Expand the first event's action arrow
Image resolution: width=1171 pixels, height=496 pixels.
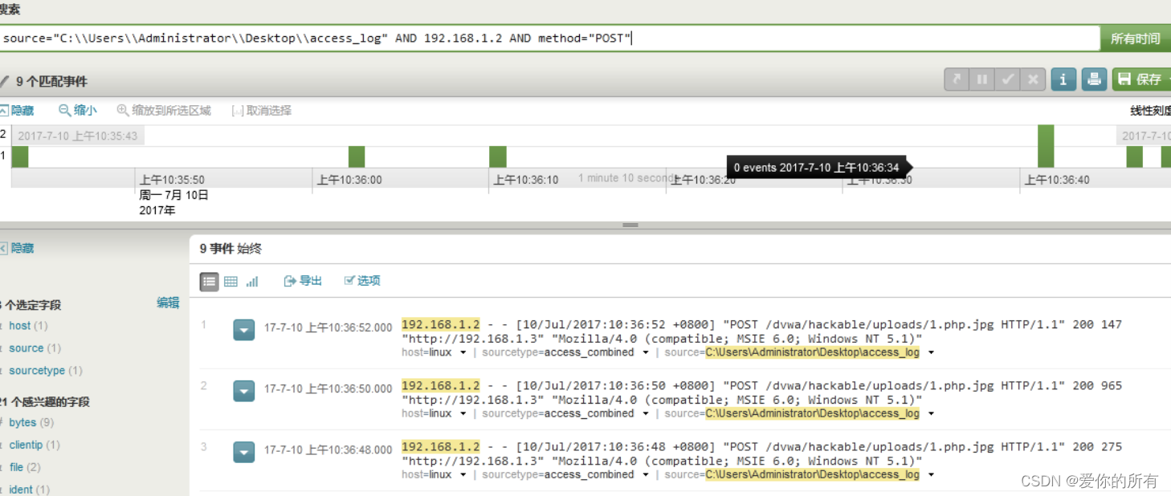click(243, 329)
